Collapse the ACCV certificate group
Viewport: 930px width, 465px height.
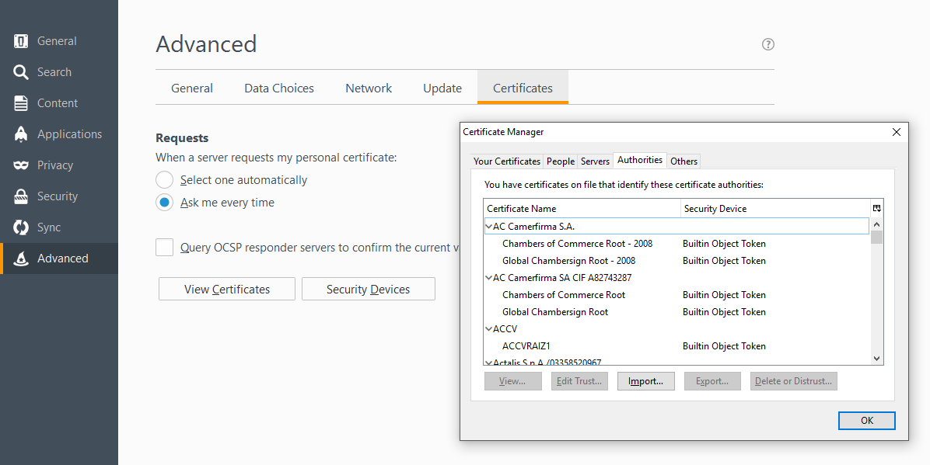(488, 329)
